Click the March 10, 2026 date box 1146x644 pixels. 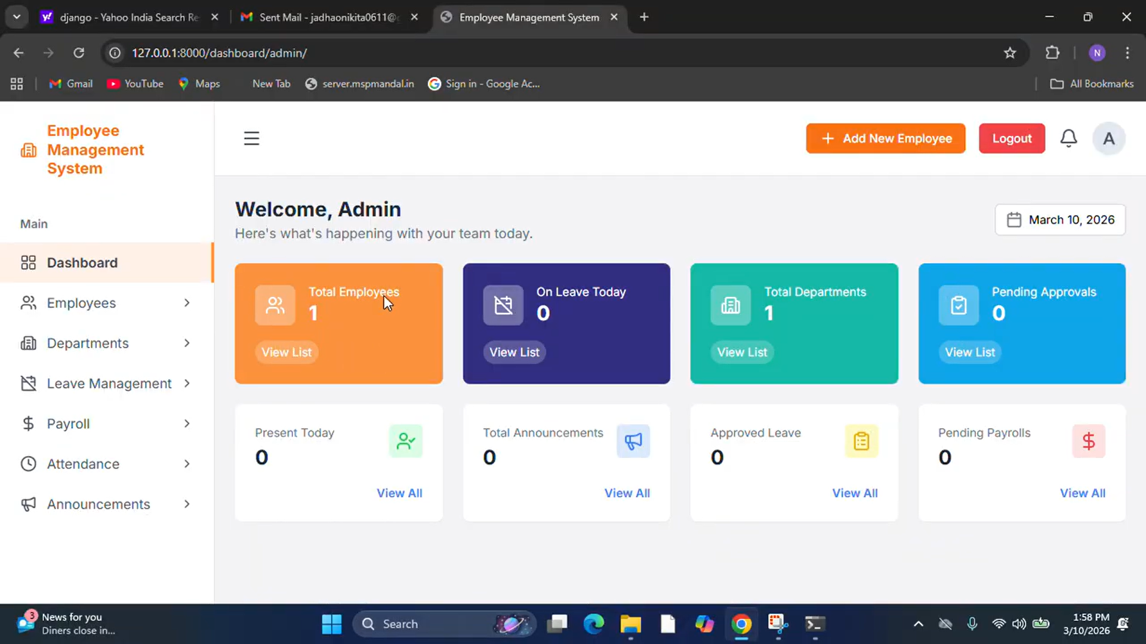click(x=1060, y=220)
